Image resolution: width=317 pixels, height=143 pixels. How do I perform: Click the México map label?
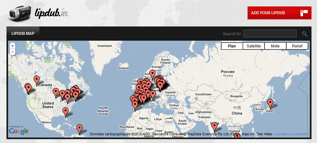(47, 122)
